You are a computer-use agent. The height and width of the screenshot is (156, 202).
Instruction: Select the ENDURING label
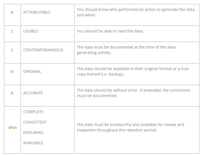tap(33, 133)
